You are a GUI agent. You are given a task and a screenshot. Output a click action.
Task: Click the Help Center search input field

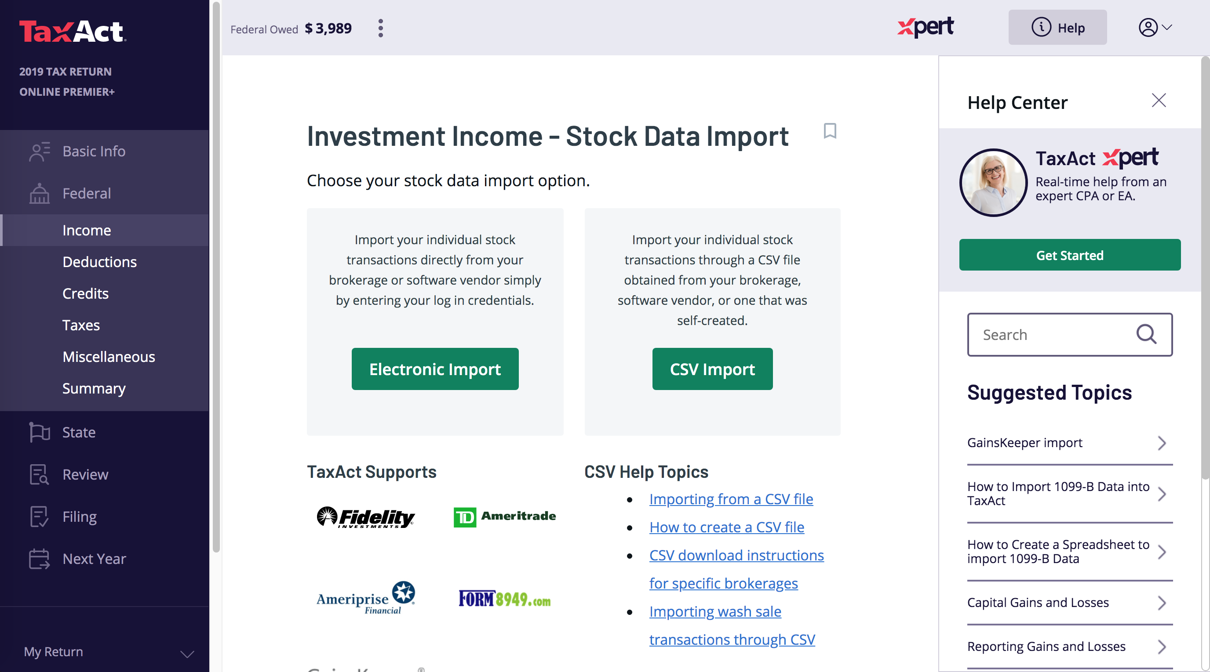pos(1069,334)
